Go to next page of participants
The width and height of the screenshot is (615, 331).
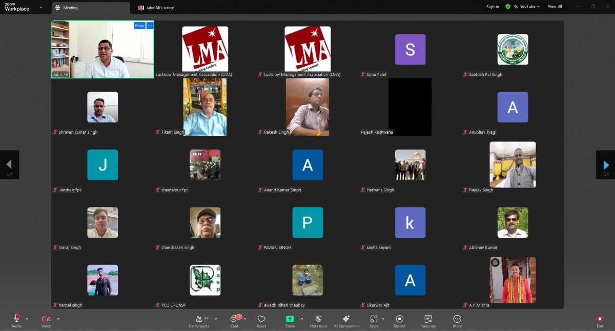[x=606, y=165]
